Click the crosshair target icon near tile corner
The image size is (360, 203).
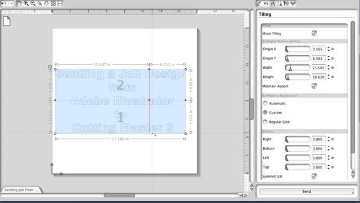pos(50,67)
